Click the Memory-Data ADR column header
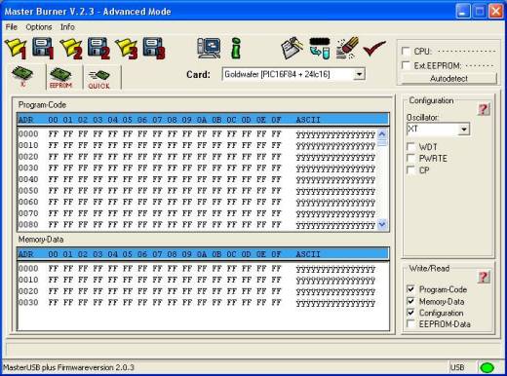Viewport: 507px width, 376px height. (26, 254)
